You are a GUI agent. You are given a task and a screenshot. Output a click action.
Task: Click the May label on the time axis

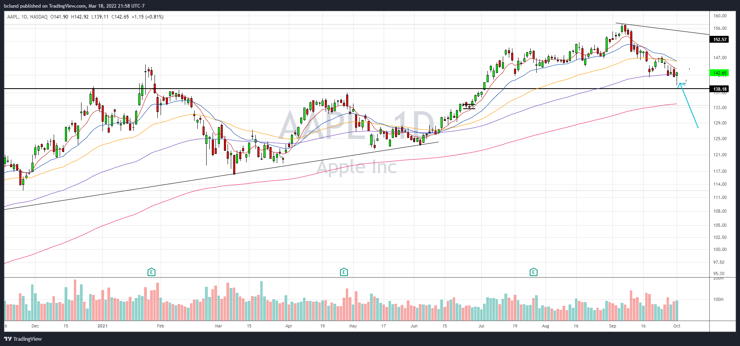click(x=353, y=326)
